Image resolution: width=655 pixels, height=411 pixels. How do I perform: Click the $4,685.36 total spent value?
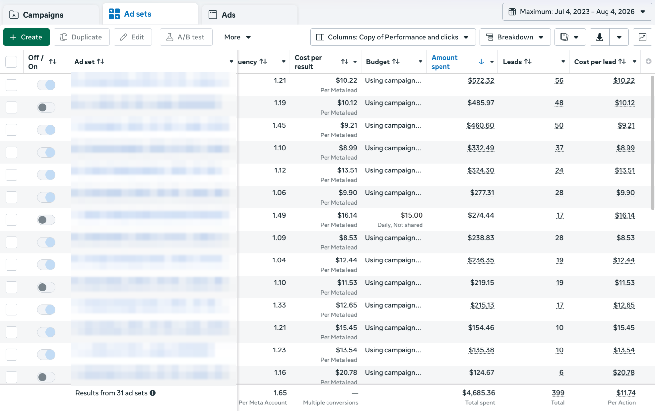click(478, 393)
